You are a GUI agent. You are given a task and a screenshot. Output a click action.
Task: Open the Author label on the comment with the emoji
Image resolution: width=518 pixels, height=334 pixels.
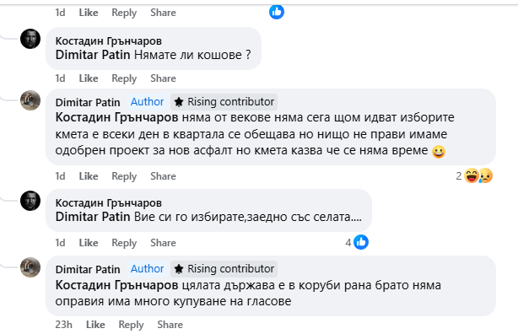tap(147, 102)
